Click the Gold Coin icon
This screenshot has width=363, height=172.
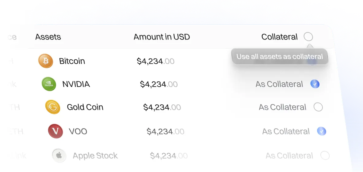[x=52, y=107]
